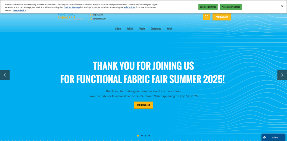Open the Cookie Policy link
Image resolution: width=287 pixels, height=141 pixels.
coord(19,10)
